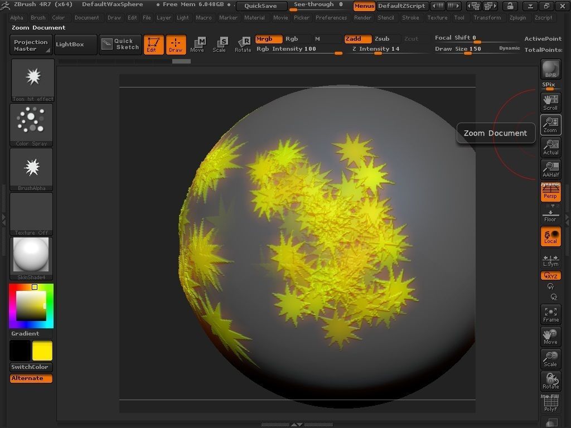Click the Scroll document icon
The height and width of the screenshot is (428, 571).
[x=550, y=102]
